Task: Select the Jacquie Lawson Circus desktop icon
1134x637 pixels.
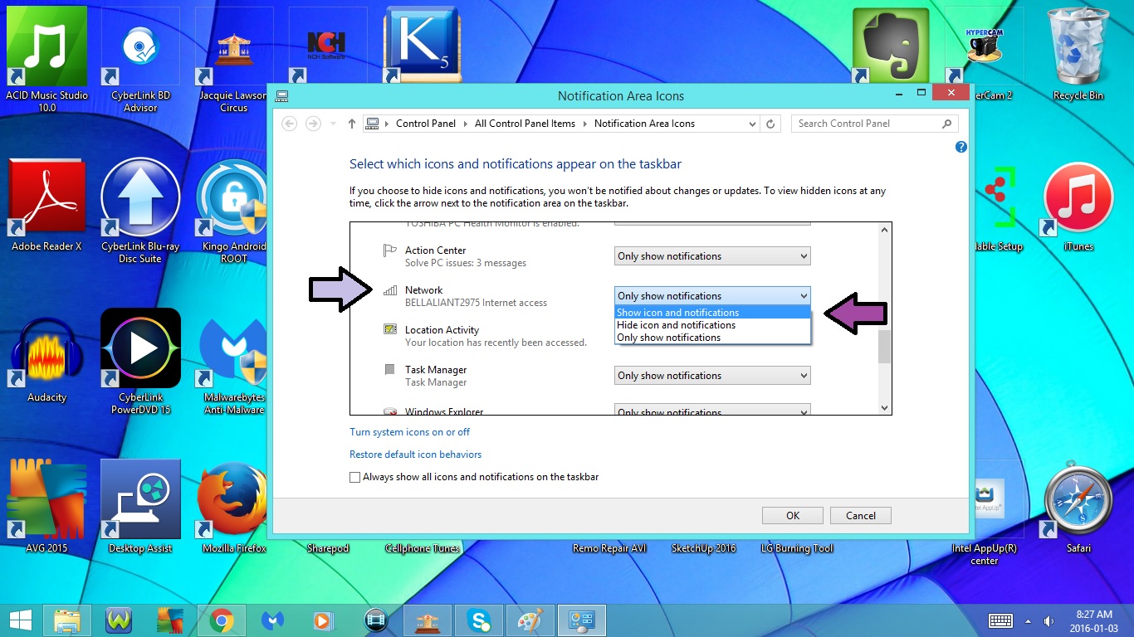Action: point(234,58)
